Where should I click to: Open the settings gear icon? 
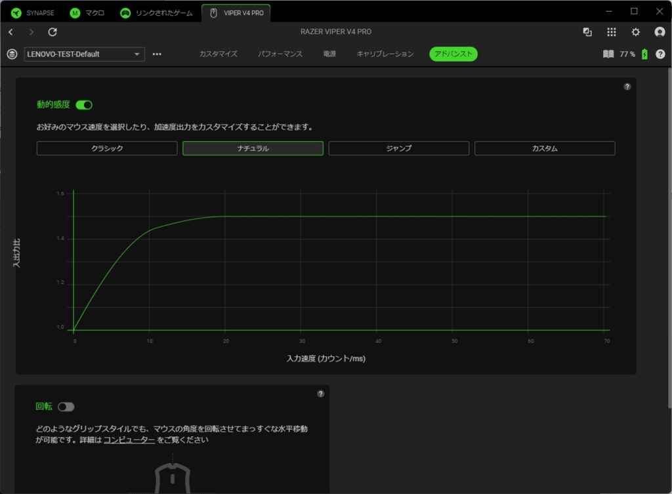[x=635, y=32]
